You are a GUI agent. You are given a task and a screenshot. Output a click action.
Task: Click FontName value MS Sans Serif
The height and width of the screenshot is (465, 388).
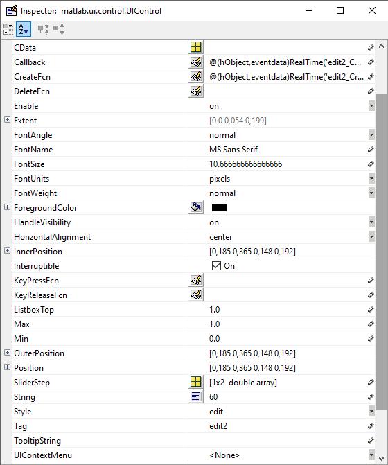tap(233, 149)
